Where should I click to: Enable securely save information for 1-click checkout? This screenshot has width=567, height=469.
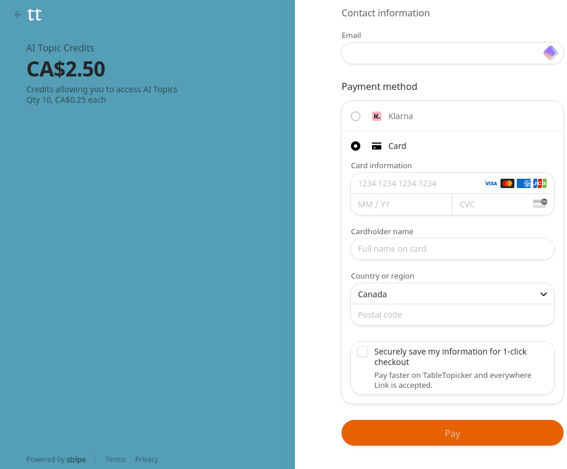tap(363, 352)
